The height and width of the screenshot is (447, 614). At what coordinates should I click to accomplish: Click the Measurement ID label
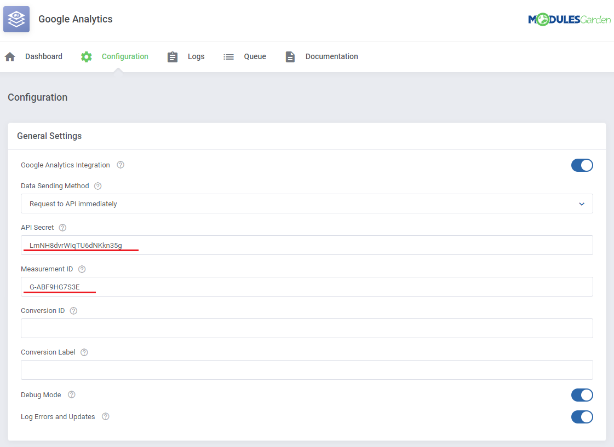[x=47, y=269]
